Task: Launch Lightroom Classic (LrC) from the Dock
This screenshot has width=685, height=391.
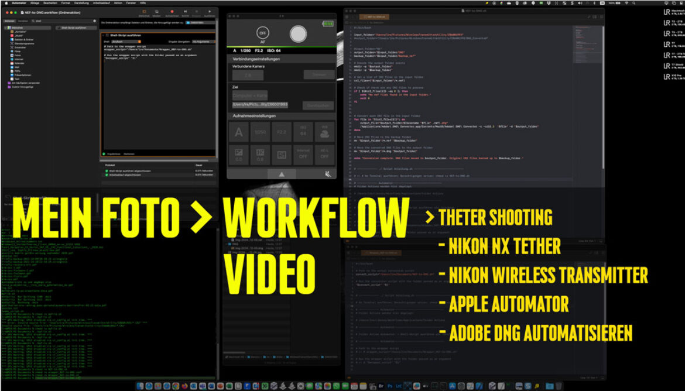Action: pyautogui.click(x=399, y=386)
